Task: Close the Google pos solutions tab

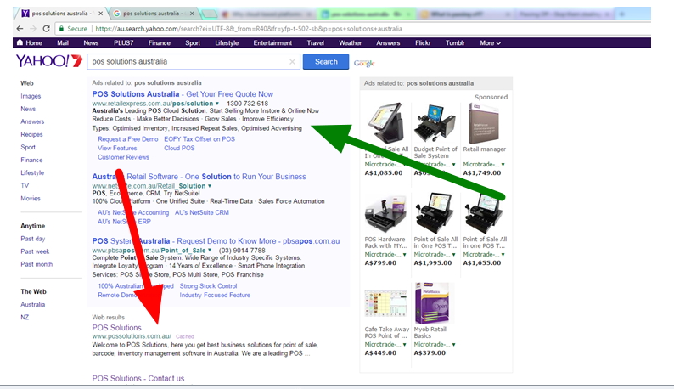Action: coord(192,14)
